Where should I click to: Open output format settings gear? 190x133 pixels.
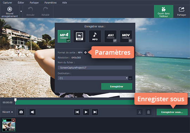[x=85, y=53]
